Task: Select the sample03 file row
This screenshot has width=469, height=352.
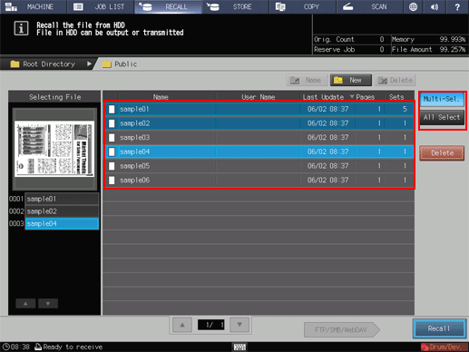Action: point(259,138)
